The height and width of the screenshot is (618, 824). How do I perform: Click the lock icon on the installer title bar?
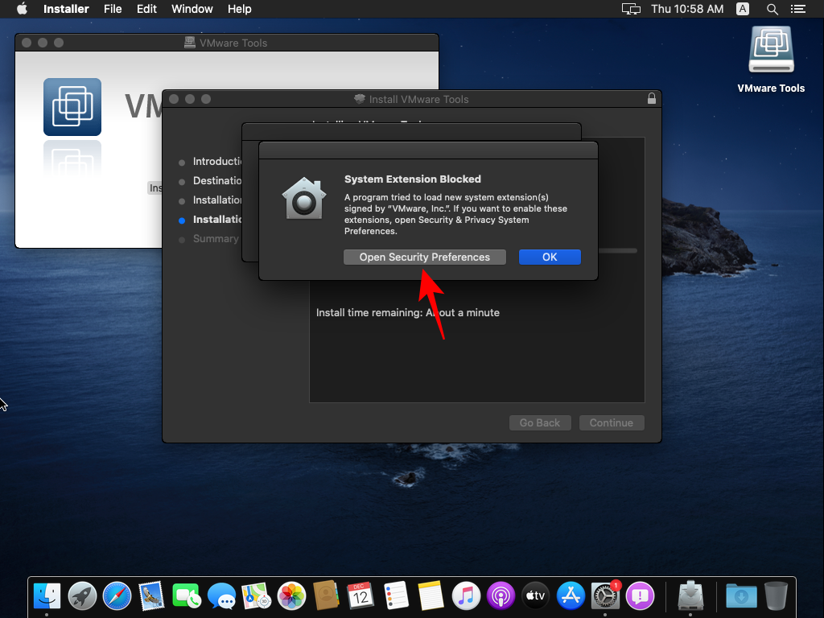coord(651,98)
